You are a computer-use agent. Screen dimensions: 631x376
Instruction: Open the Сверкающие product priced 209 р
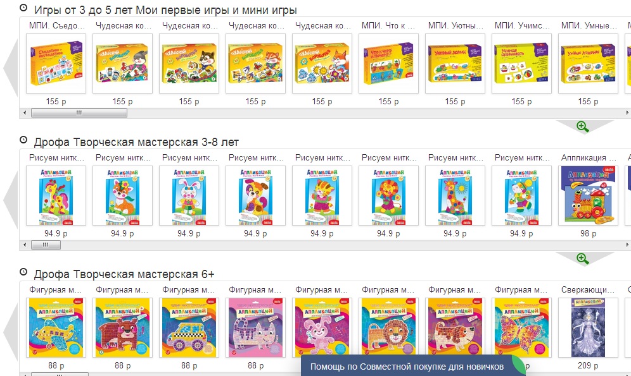[x=589, y=327]
